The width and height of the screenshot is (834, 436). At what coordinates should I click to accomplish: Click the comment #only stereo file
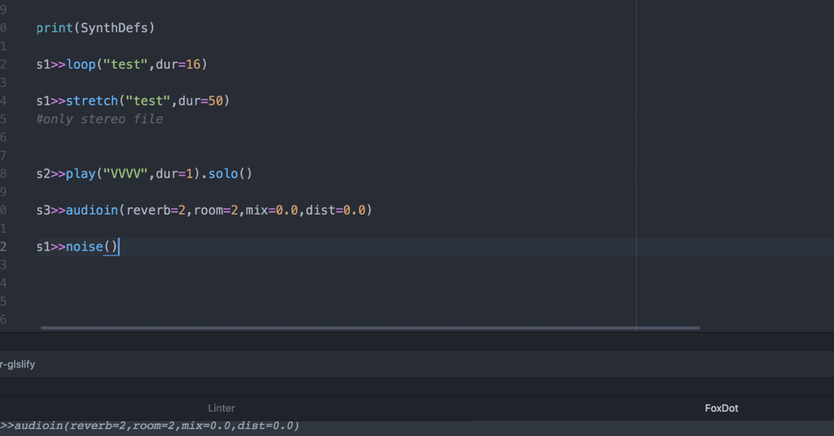(99, 118)
